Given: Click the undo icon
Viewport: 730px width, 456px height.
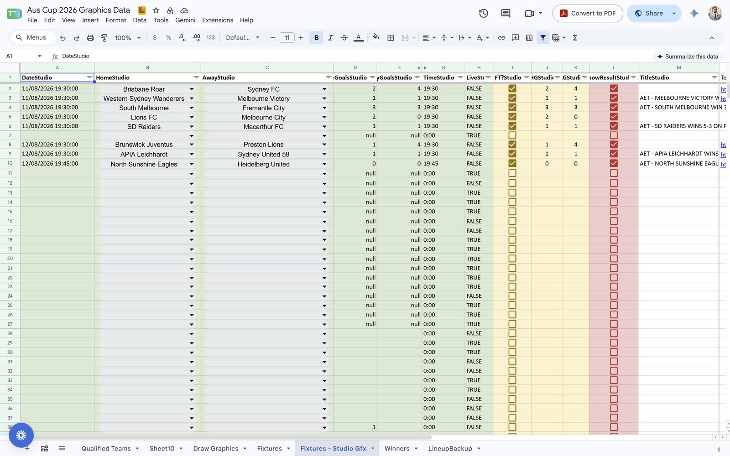Looking at the screenshot, I should pos(63,38).
